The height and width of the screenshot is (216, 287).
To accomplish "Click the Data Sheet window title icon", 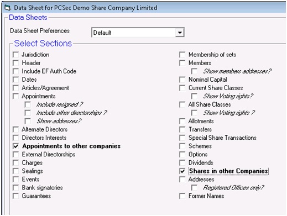I will click(8, 8).
